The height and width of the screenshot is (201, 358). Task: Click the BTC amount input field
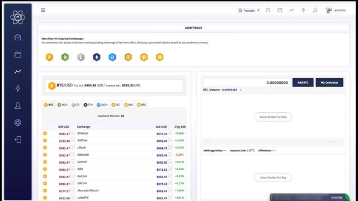(246, 83)
